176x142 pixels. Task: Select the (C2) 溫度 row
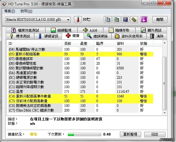pos(80,92)
